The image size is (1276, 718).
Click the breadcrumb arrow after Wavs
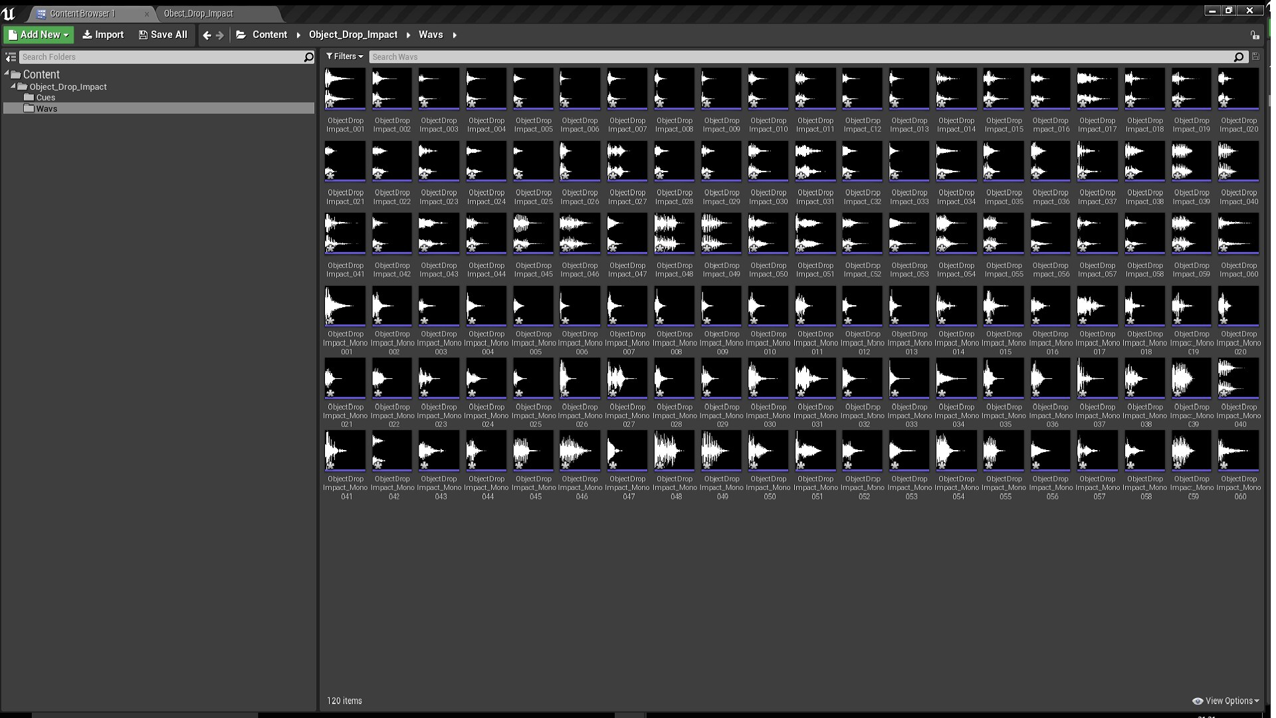tap(454, 35)
